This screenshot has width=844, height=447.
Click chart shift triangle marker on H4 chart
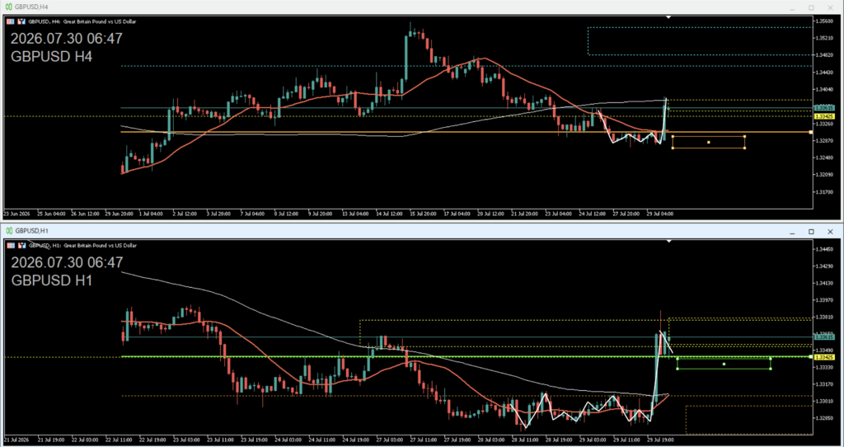[668, 18]
